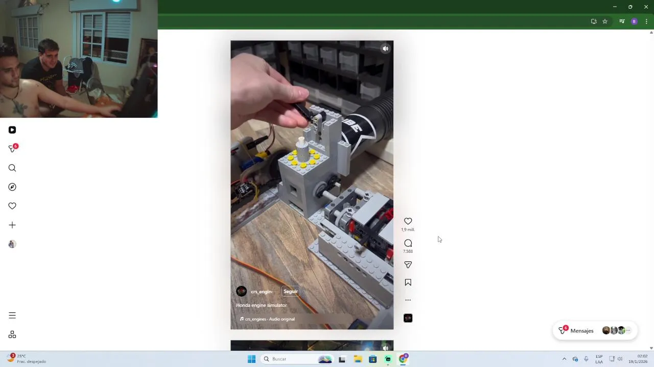Open the Chrome three-dot menu
The width and height of the screenshot is (654, 367).
click(x=646, y=21)
